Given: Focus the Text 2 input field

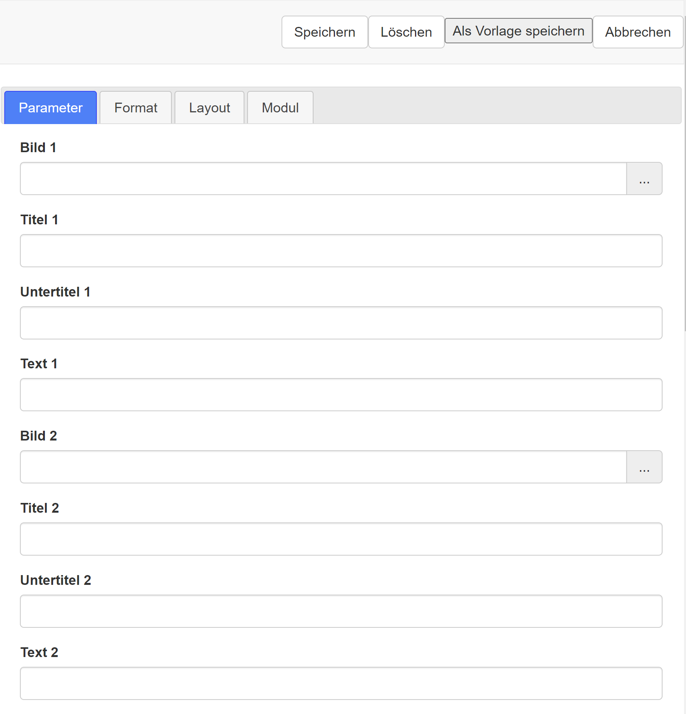Looking at the screenshot, I should point(341,684).
